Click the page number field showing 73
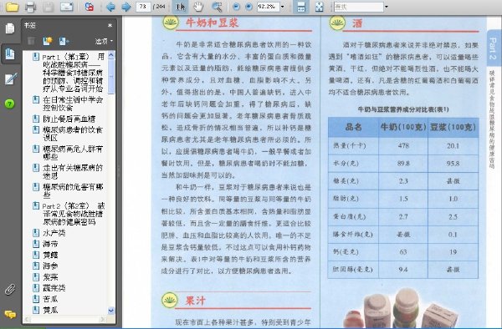The width and height of the screenshot is (502, 329). click(143, 7)
